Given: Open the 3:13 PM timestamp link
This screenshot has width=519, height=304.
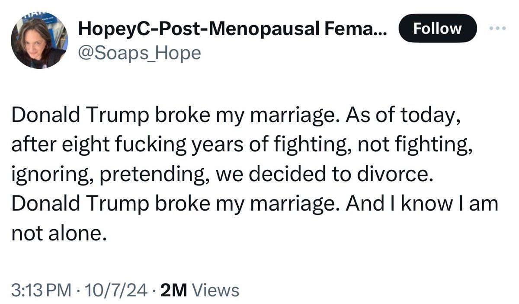Looking at the screenshot, I should pyautogui.click(x=41, y=289).
